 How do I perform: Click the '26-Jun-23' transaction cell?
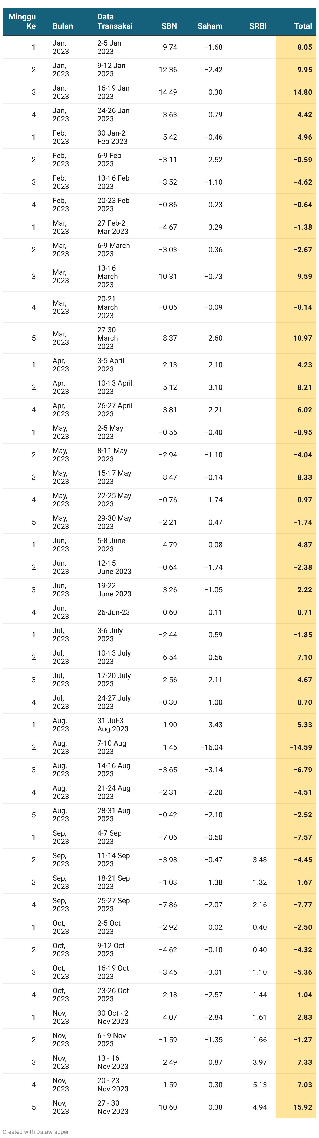pos(113,612)
